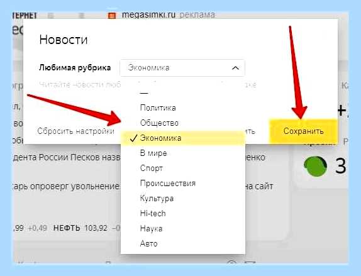
Task: Open the Песков news headline in background
Action: click(x=67, y=158)
